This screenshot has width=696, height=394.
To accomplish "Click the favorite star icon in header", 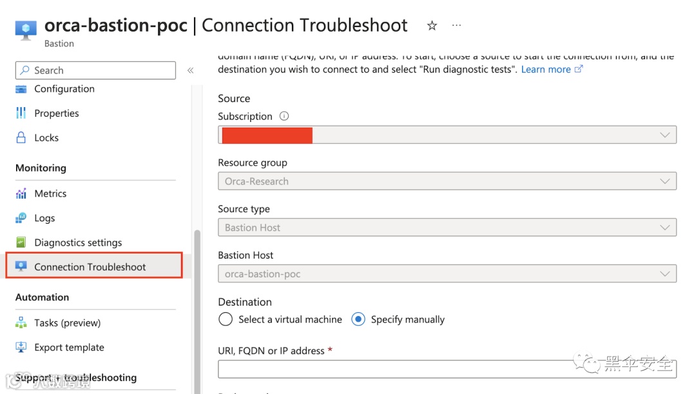I will (x=432, y=26).
